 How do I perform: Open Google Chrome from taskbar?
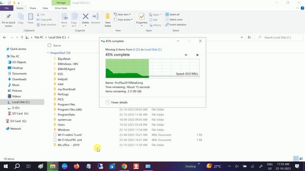click(x=124, y=166)
